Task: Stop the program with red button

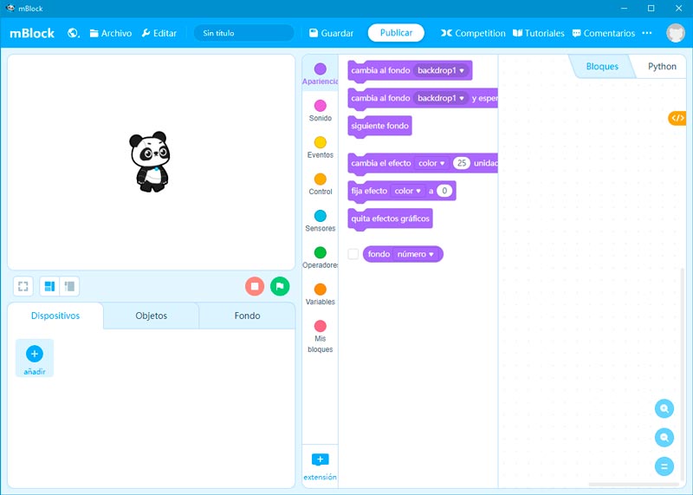Action: tap(255, 286)
